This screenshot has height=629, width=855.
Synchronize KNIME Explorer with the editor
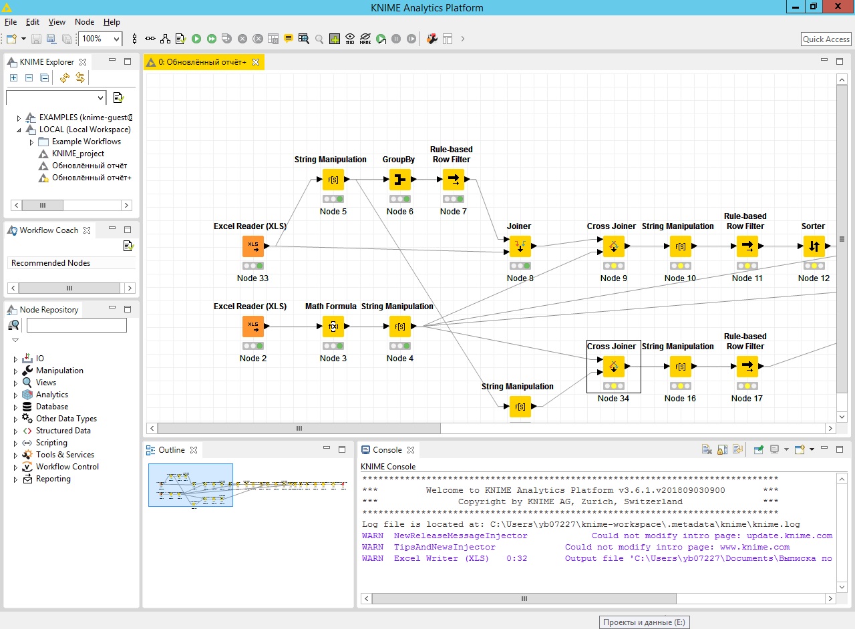point(80,78)
